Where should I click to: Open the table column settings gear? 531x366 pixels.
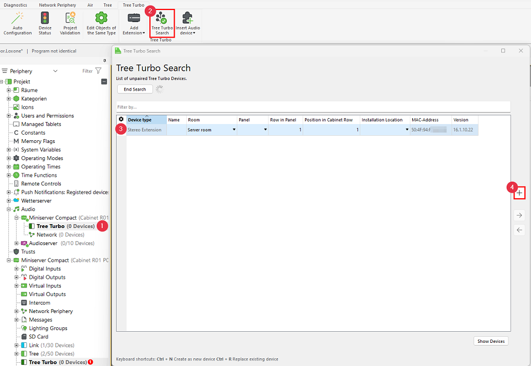(x=121, y=119)
